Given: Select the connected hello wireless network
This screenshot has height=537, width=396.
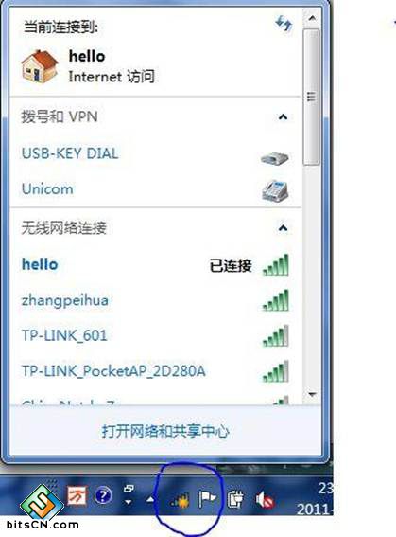Looking at the screenshot, I should (x=156, y=265).
